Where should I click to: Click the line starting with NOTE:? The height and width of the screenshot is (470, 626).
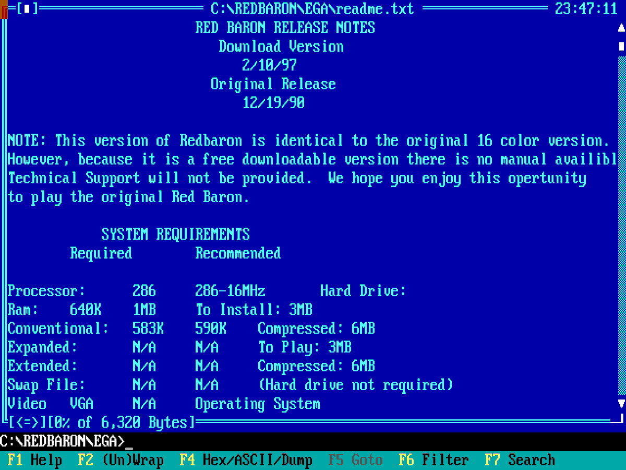click(309, 140)
